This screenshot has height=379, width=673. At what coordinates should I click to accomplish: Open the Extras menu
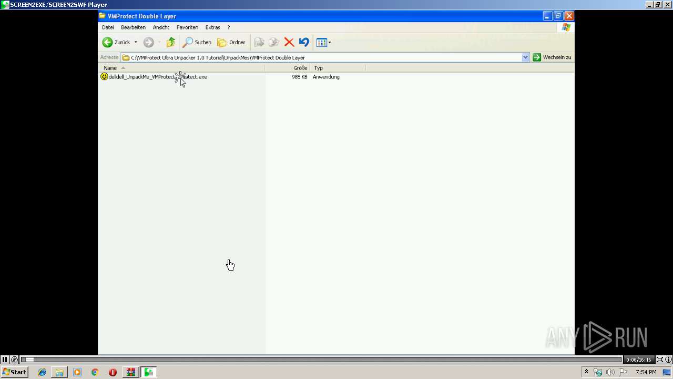[212, 27]
